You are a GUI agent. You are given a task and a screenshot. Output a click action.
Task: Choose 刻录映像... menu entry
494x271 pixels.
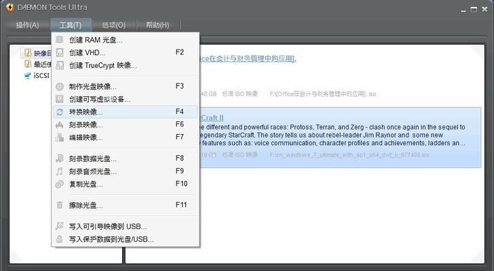tap(126, 125)
